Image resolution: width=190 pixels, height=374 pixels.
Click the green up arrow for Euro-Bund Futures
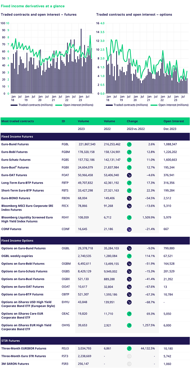(129, 144)
